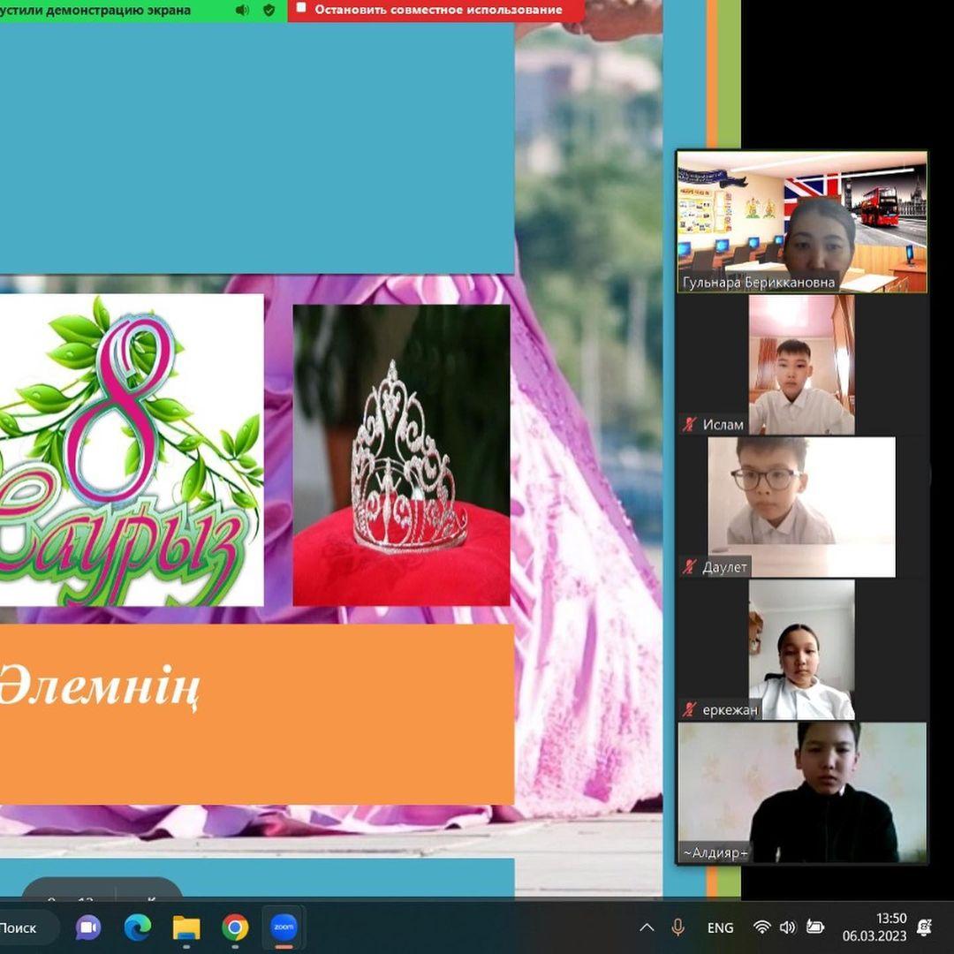Screen dimensions: 954x954
Task: Launch Microsoft Edge from the taskbar
Action: [x=138, y=927]
